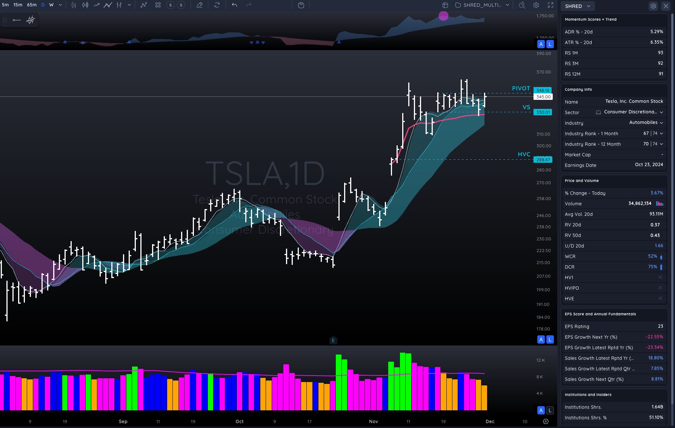
Task: Toggle the HVIPO indicator X mark
Action: click(660, 288)
